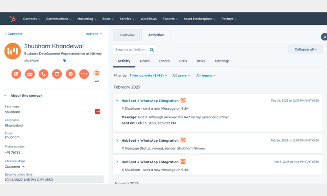Open the Filter activity (1/46) dropdown
327x196 pixels.
pos(148,76)
